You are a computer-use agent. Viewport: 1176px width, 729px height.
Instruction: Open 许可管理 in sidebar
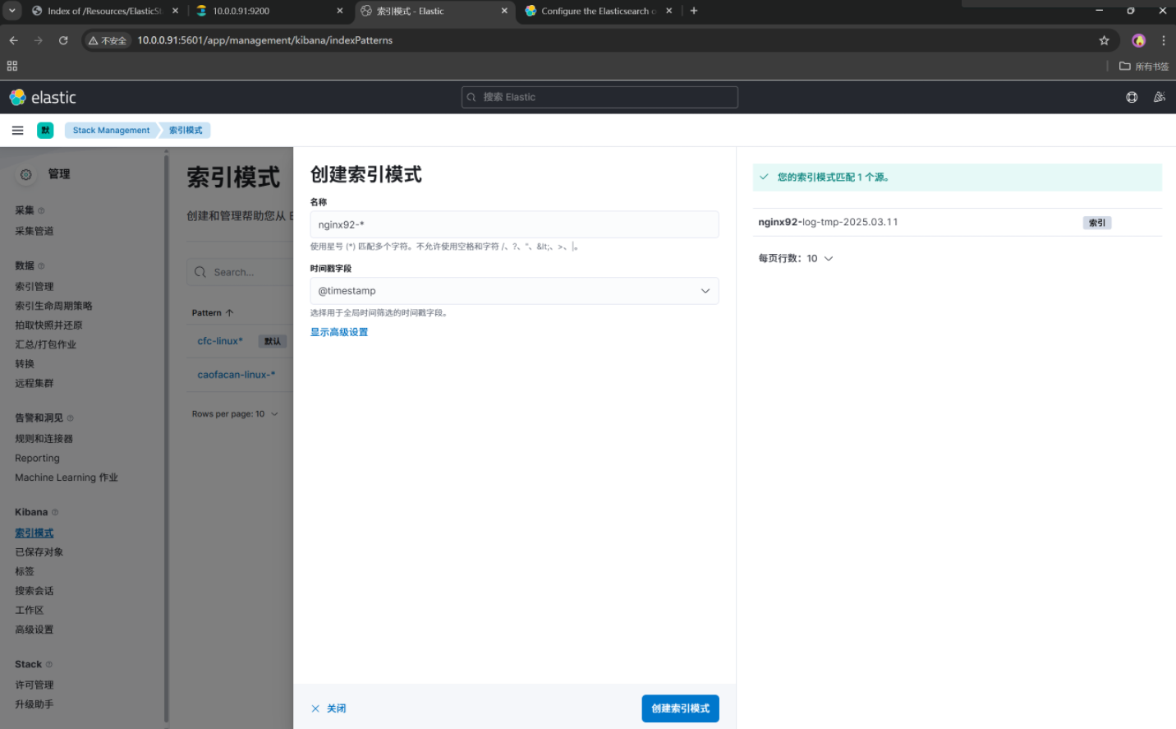[x=34, y=685]
